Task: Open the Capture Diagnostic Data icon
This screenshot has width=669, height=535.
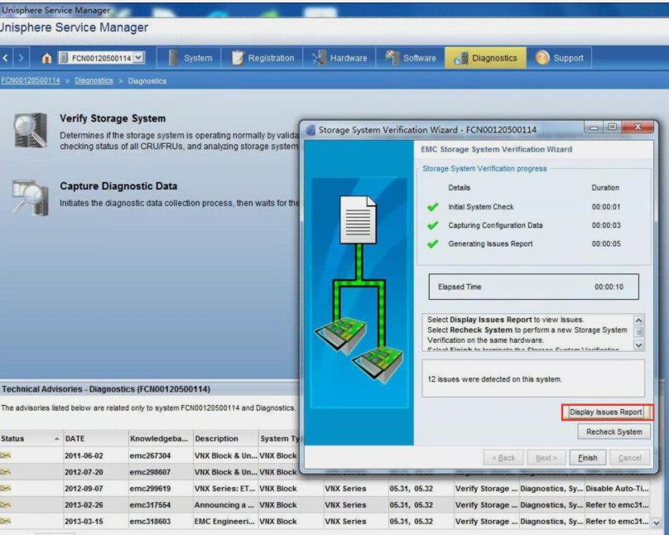Action: [x=30, y=198]
